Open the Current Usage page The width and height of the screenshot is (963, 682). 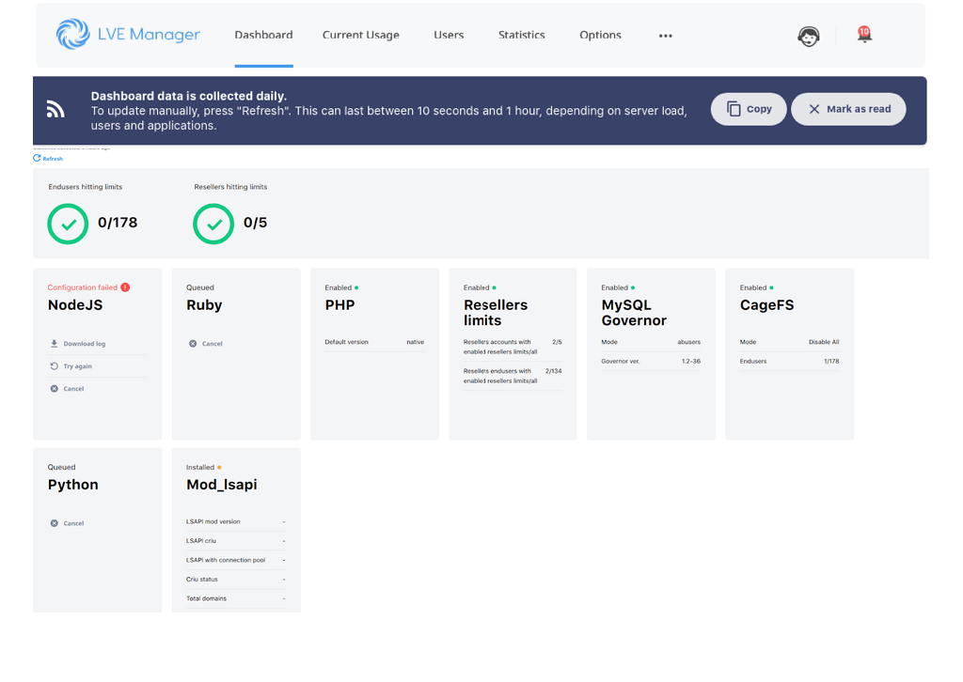[361, 36]
